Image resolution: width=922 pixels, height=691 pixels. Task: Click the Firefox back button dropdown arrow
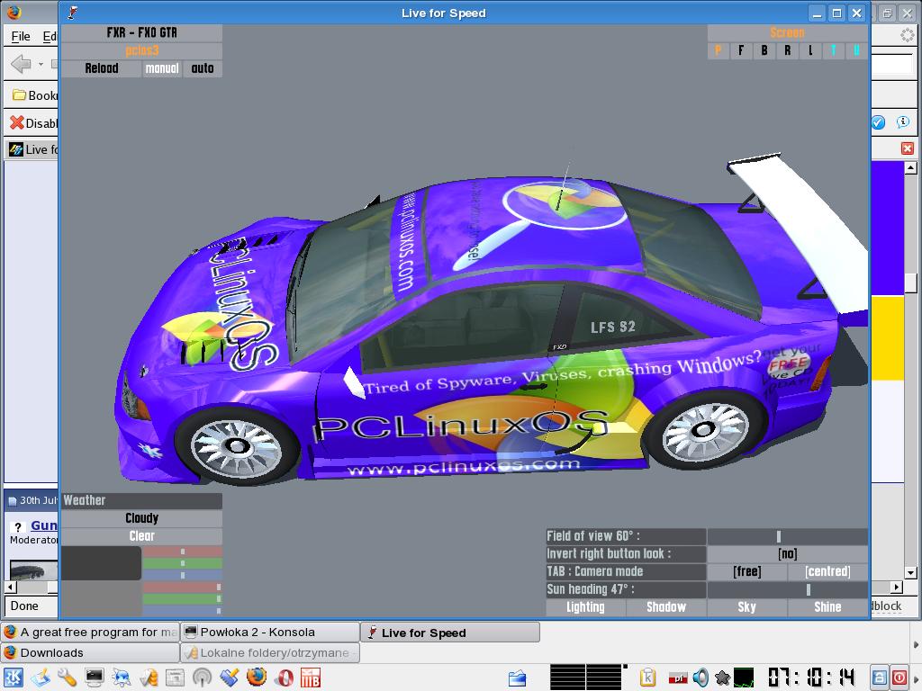tap(41, 64)
